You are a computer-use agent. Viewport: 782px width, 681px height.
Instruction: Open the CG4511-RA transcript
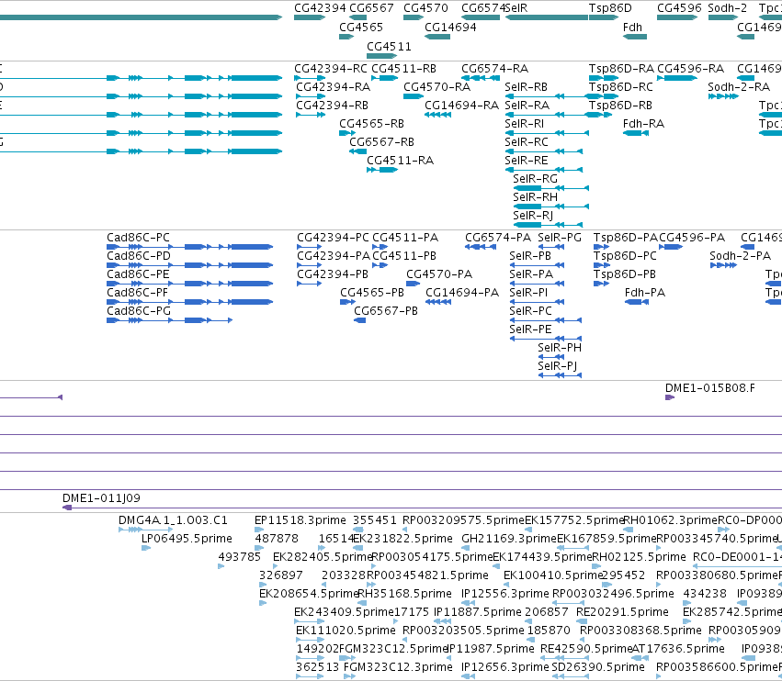click(400, 161)
